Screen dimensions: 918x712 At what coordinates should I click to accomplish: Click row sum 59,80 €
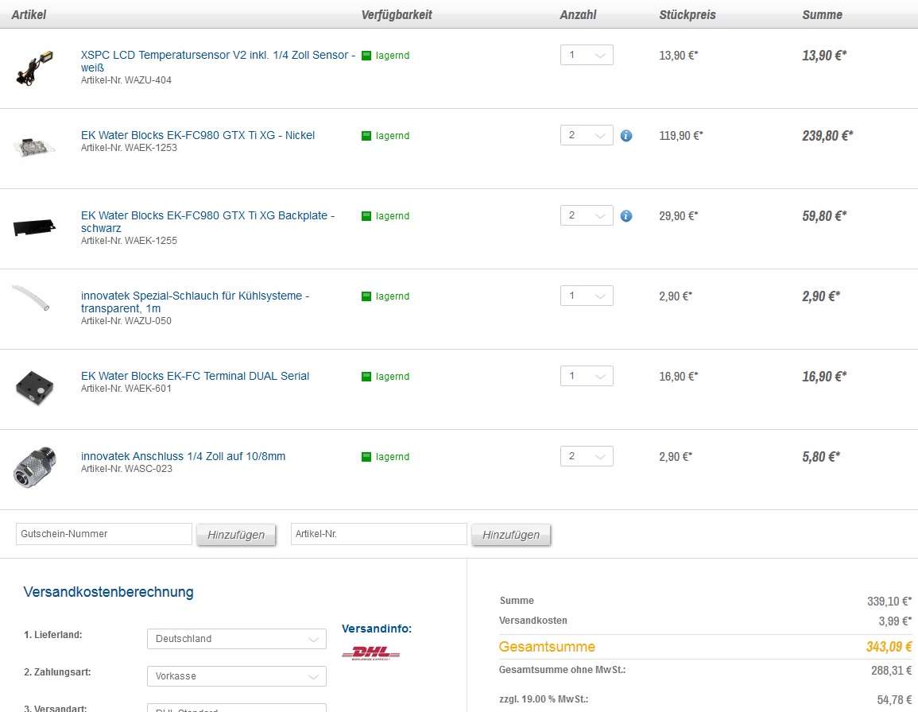coord(824,216)
